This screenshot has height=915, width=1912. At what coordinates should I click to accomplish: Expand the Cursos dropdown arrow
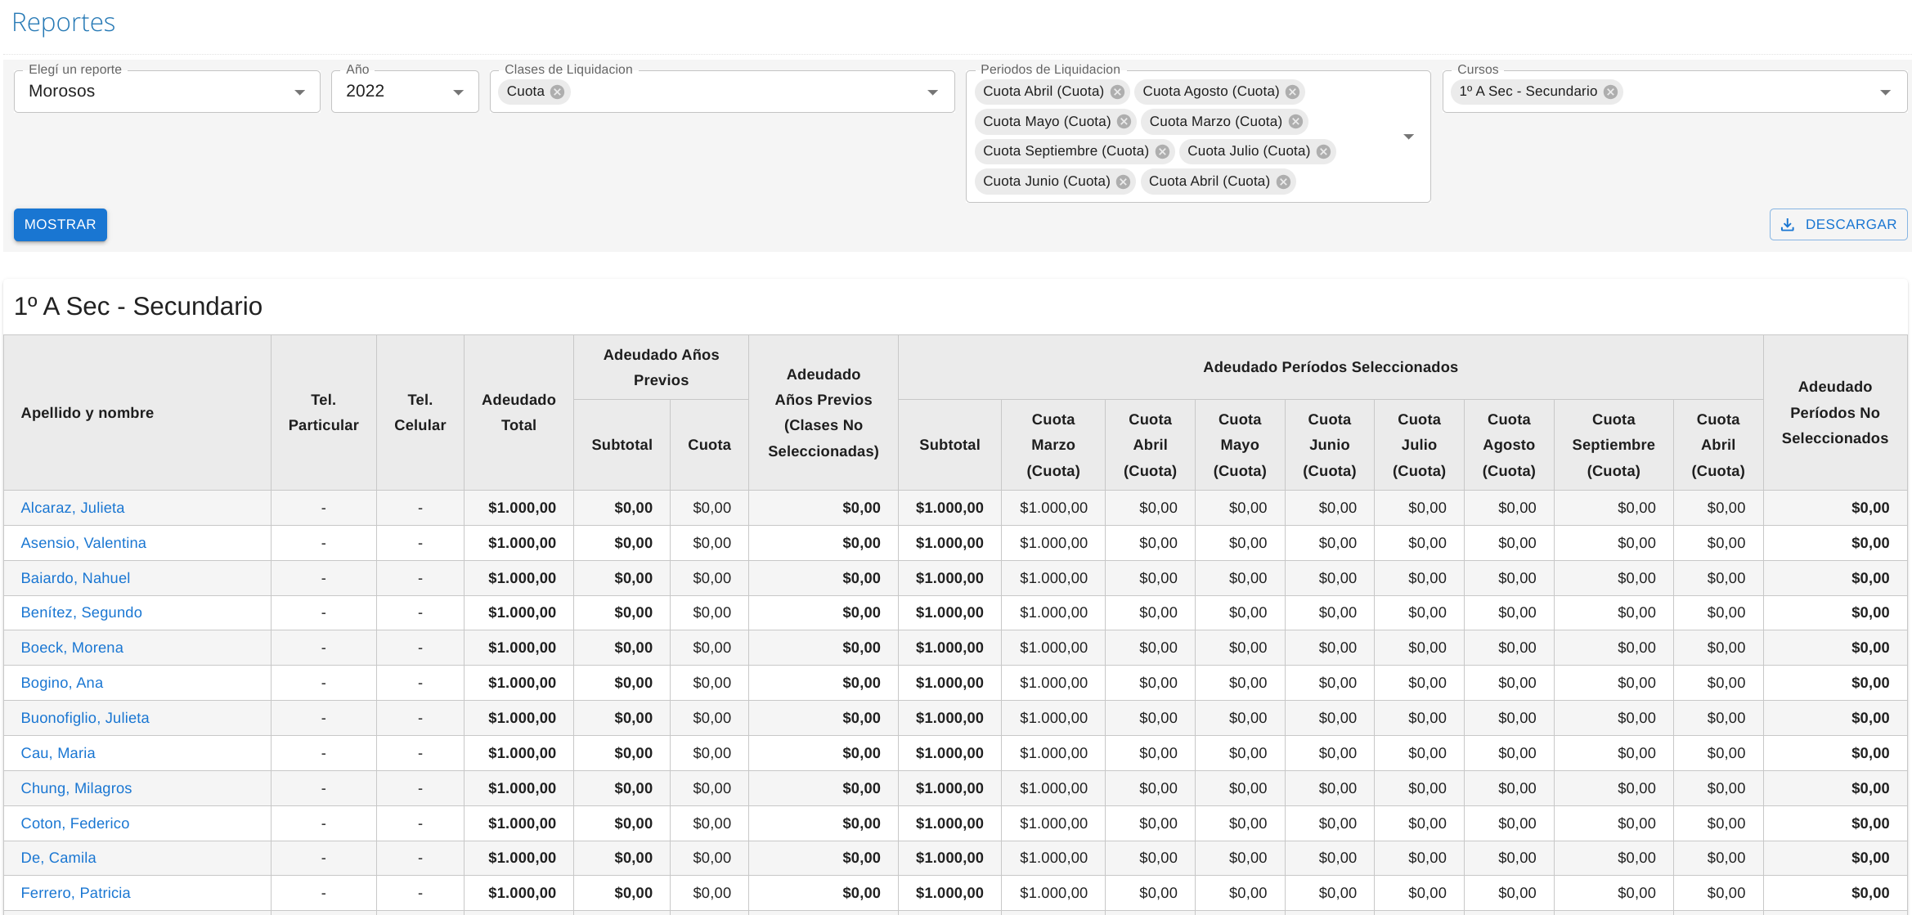pyautogui.click(x=1885, y=92)
